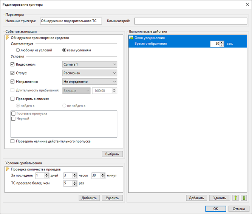Increase the passage count times spinner
Viewport: 252px width, 214px height.
pos(75,182)
